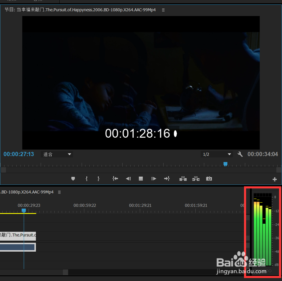Click Program Monitor zoom scrollbar right handle
The height and width of the screenshot is (281, 282).
pyautogui.click(x=279, y=170)
